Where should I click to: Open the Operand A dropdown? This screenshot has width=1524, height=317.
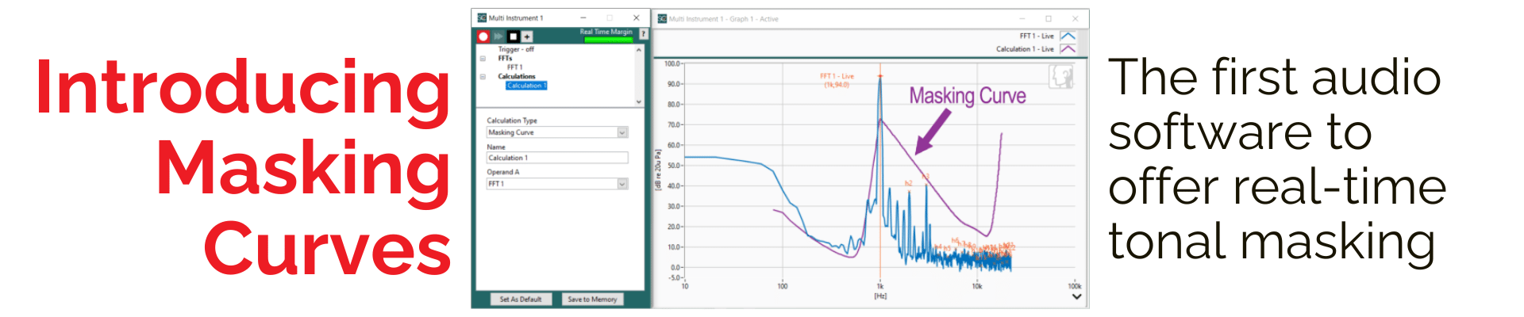[x=622, y=184]
